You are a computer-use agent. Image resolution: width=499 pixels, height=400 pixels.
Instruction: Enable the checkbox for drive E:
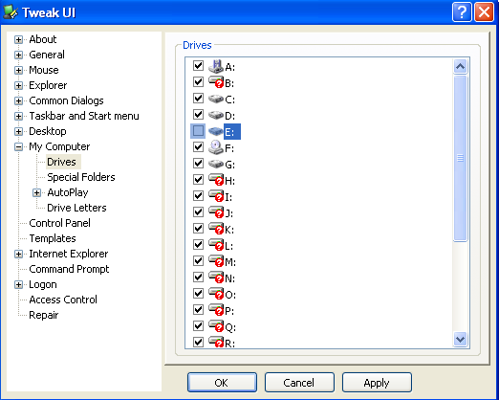click(198, 131)
